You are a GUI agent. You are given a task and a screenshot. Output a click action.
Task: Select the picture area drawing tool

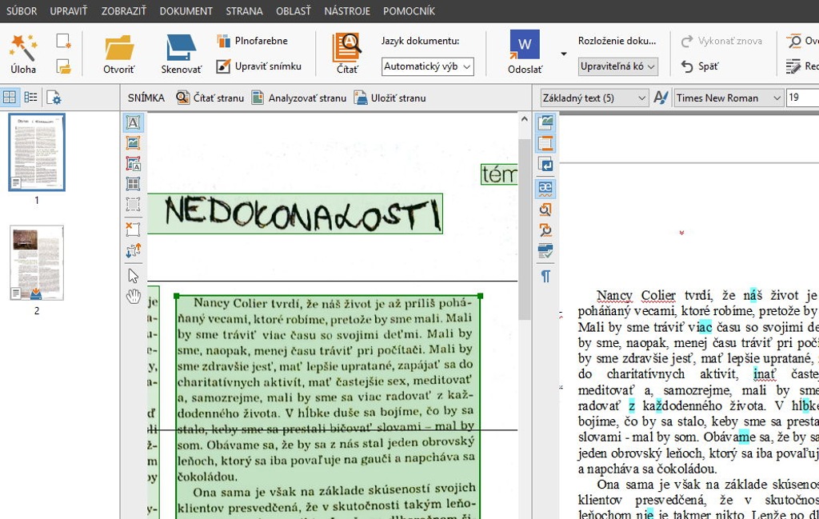tap(133, 143)
